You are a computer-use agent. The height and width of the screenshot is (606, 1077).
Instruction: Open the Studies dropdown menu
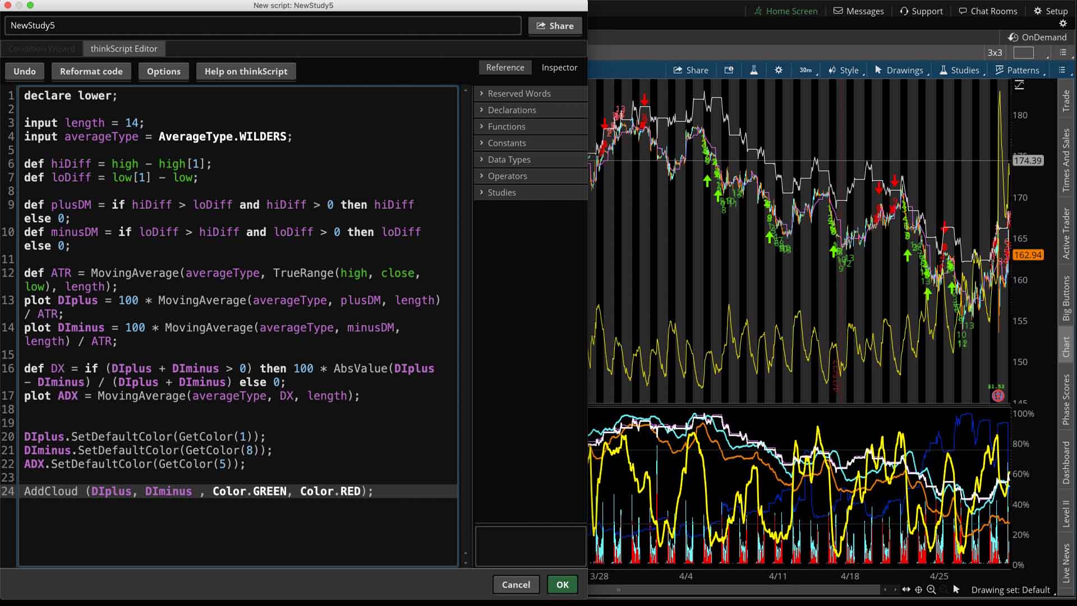[963, 70]
